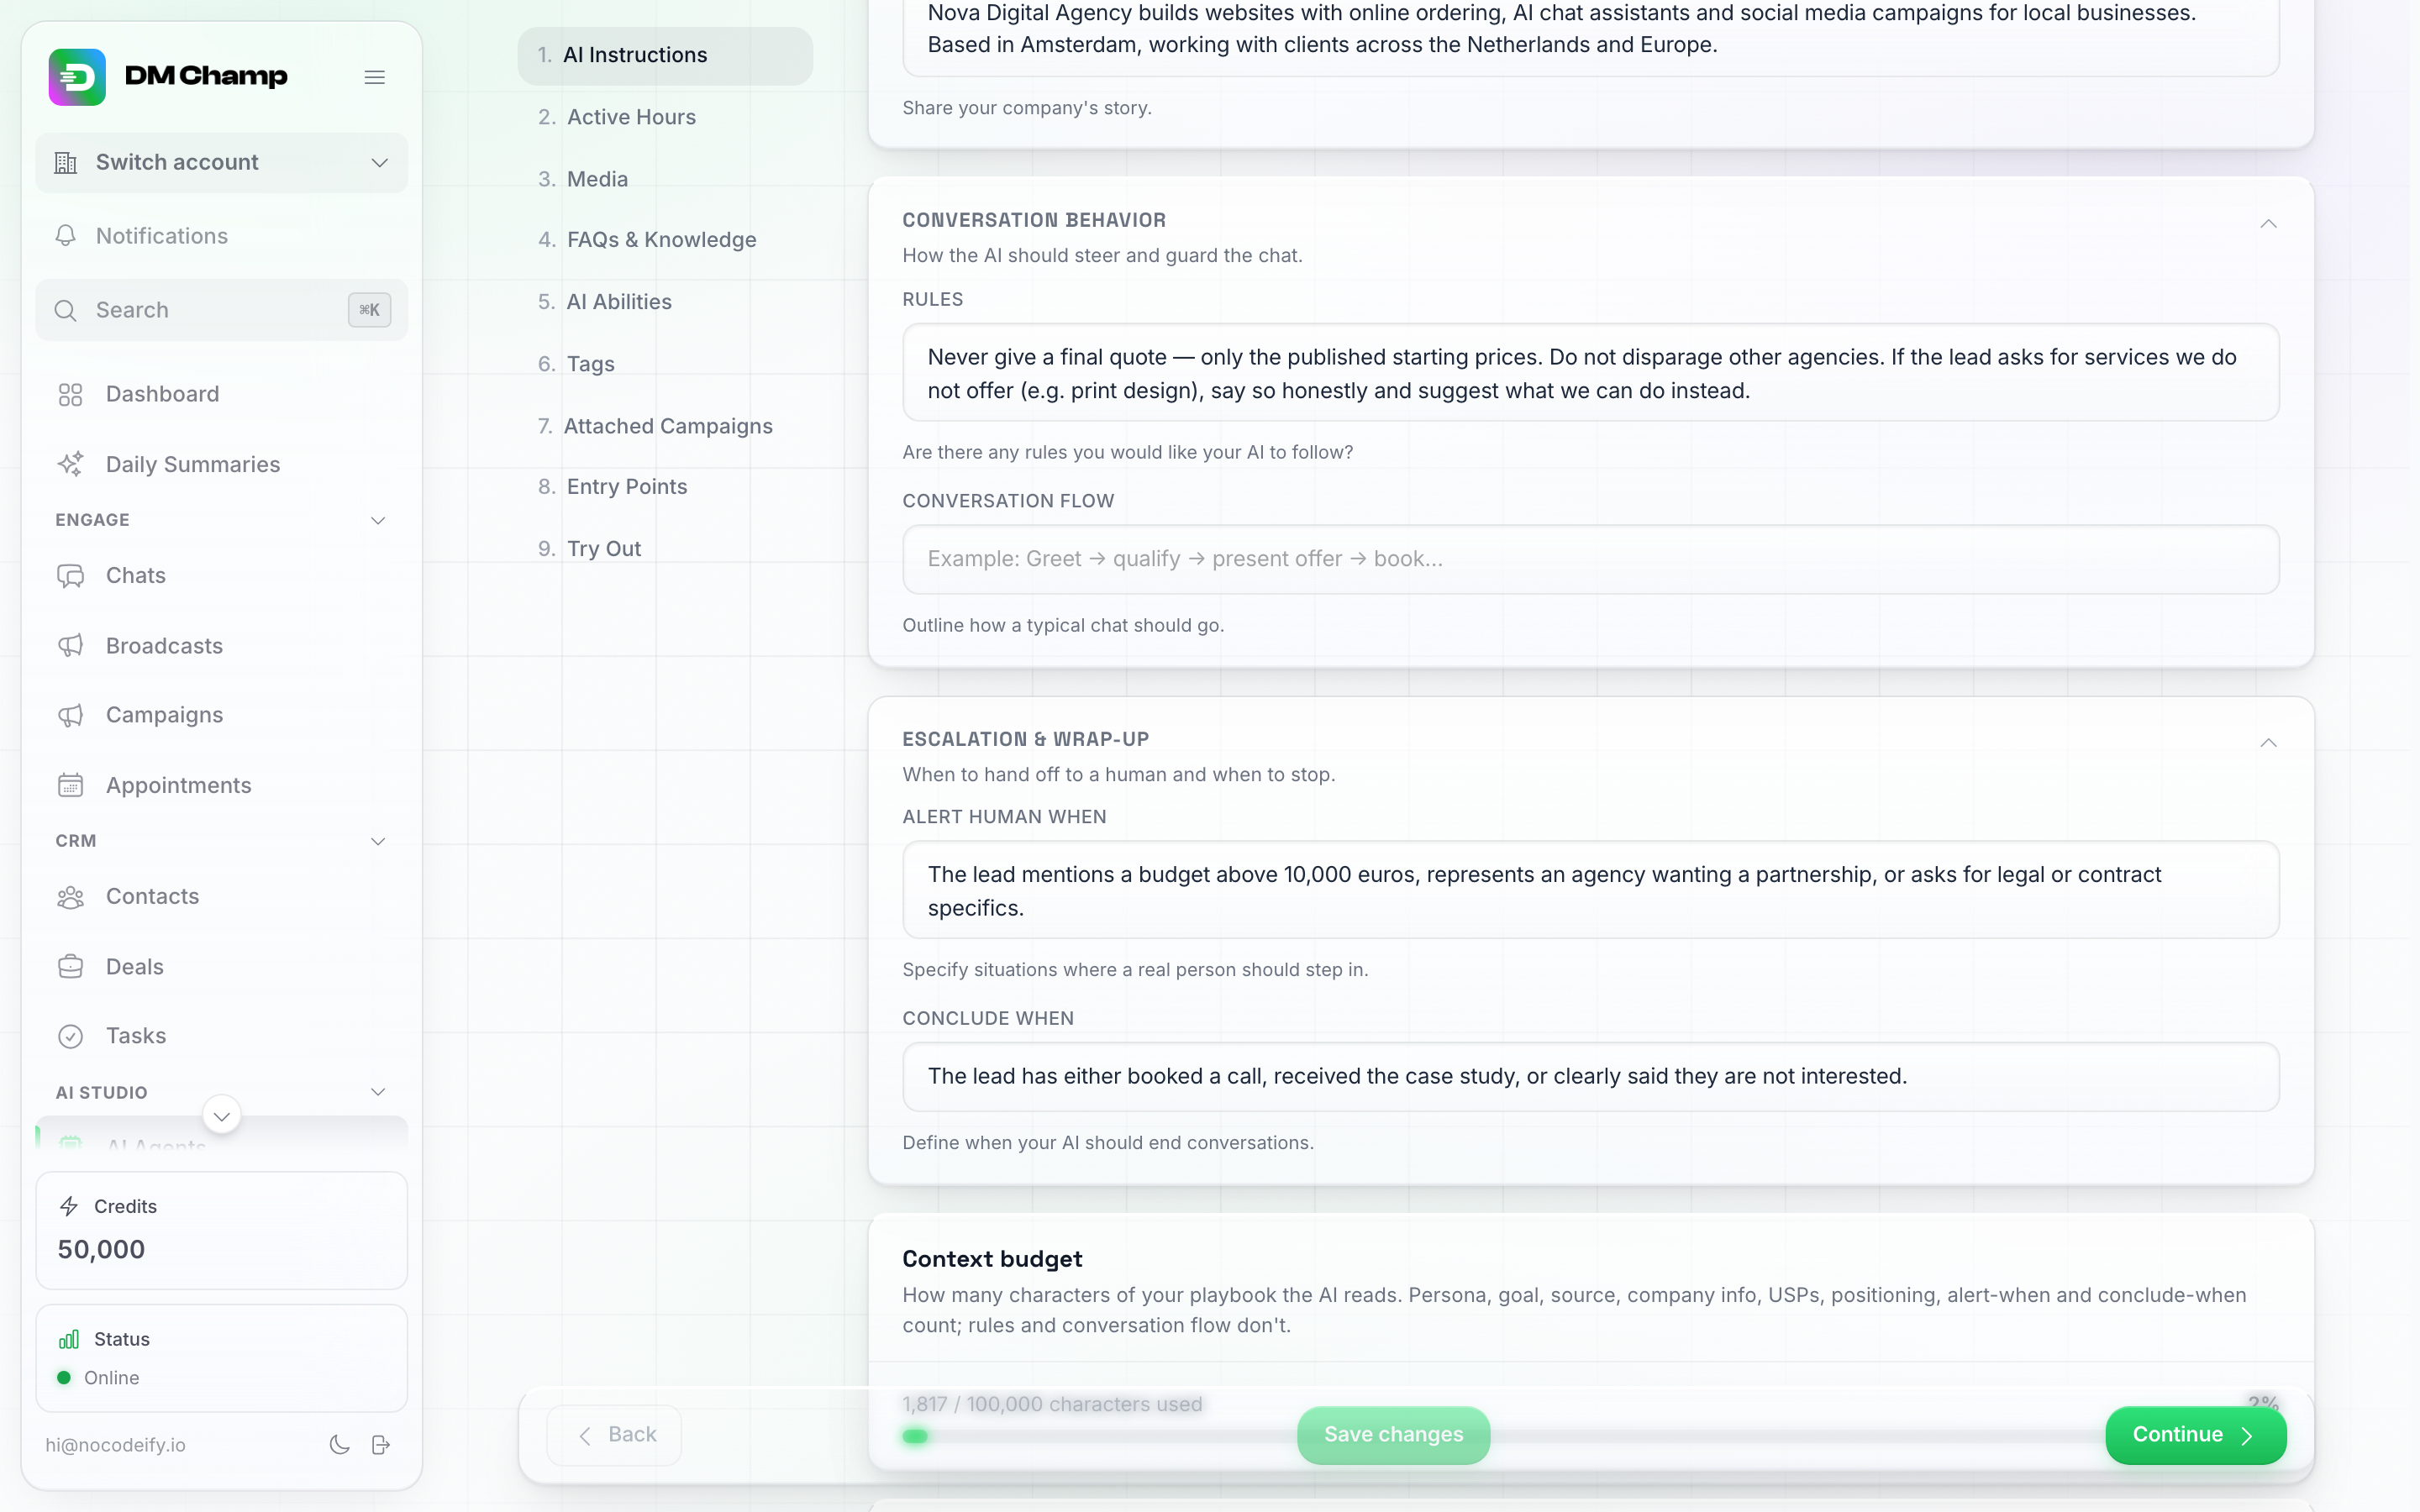Click the logout icon beside email
Image resolution: width=2420 pixels, height=1512 pixels.
coord(381,1445)
